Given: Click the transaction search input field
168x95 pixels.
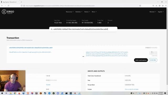Looking at the screenshot, I should (83, 29).
